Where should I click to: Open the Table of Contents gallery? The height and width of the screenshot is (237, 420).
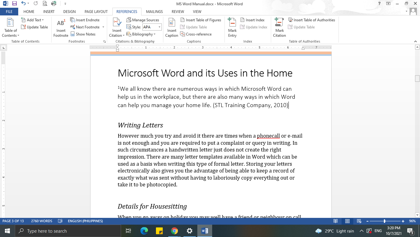[10, 27]
